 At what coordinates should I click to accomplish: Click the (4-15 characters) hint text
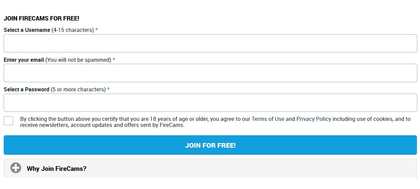pyautogui.click(x=73, y=30)
